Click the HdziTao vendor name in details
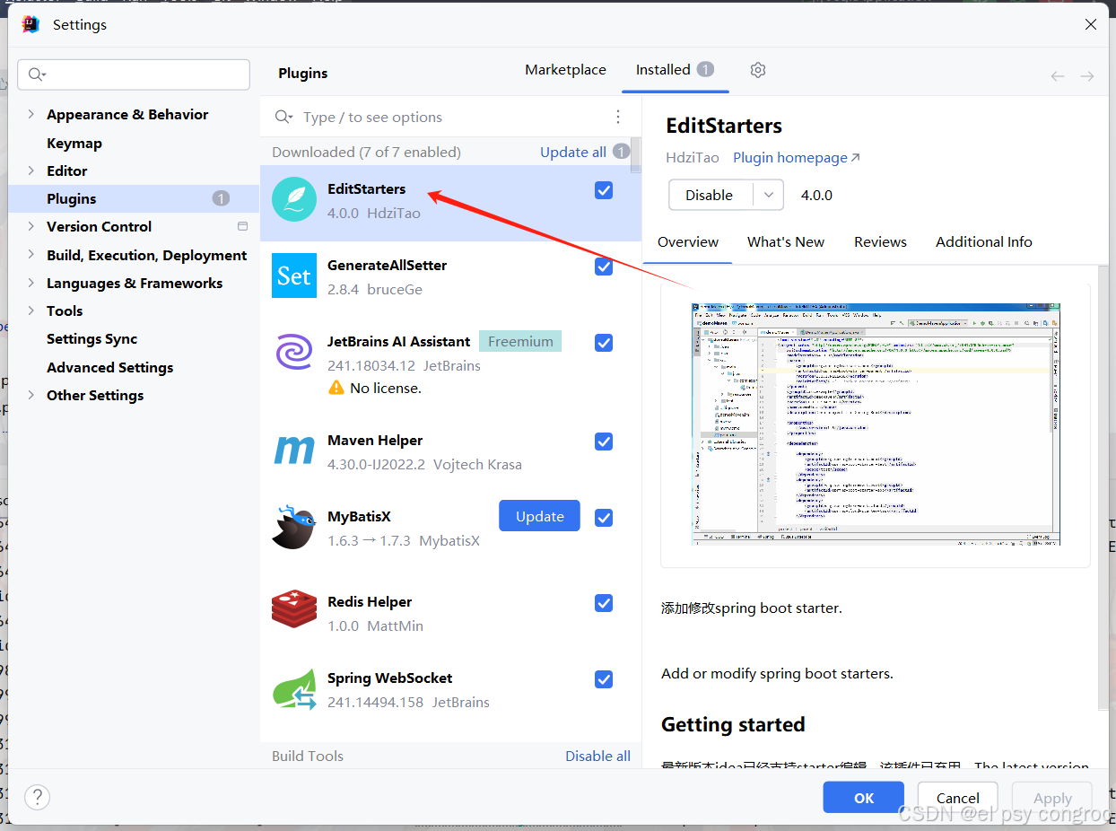This screenshot has width=1116, height=831. (693, 157)
